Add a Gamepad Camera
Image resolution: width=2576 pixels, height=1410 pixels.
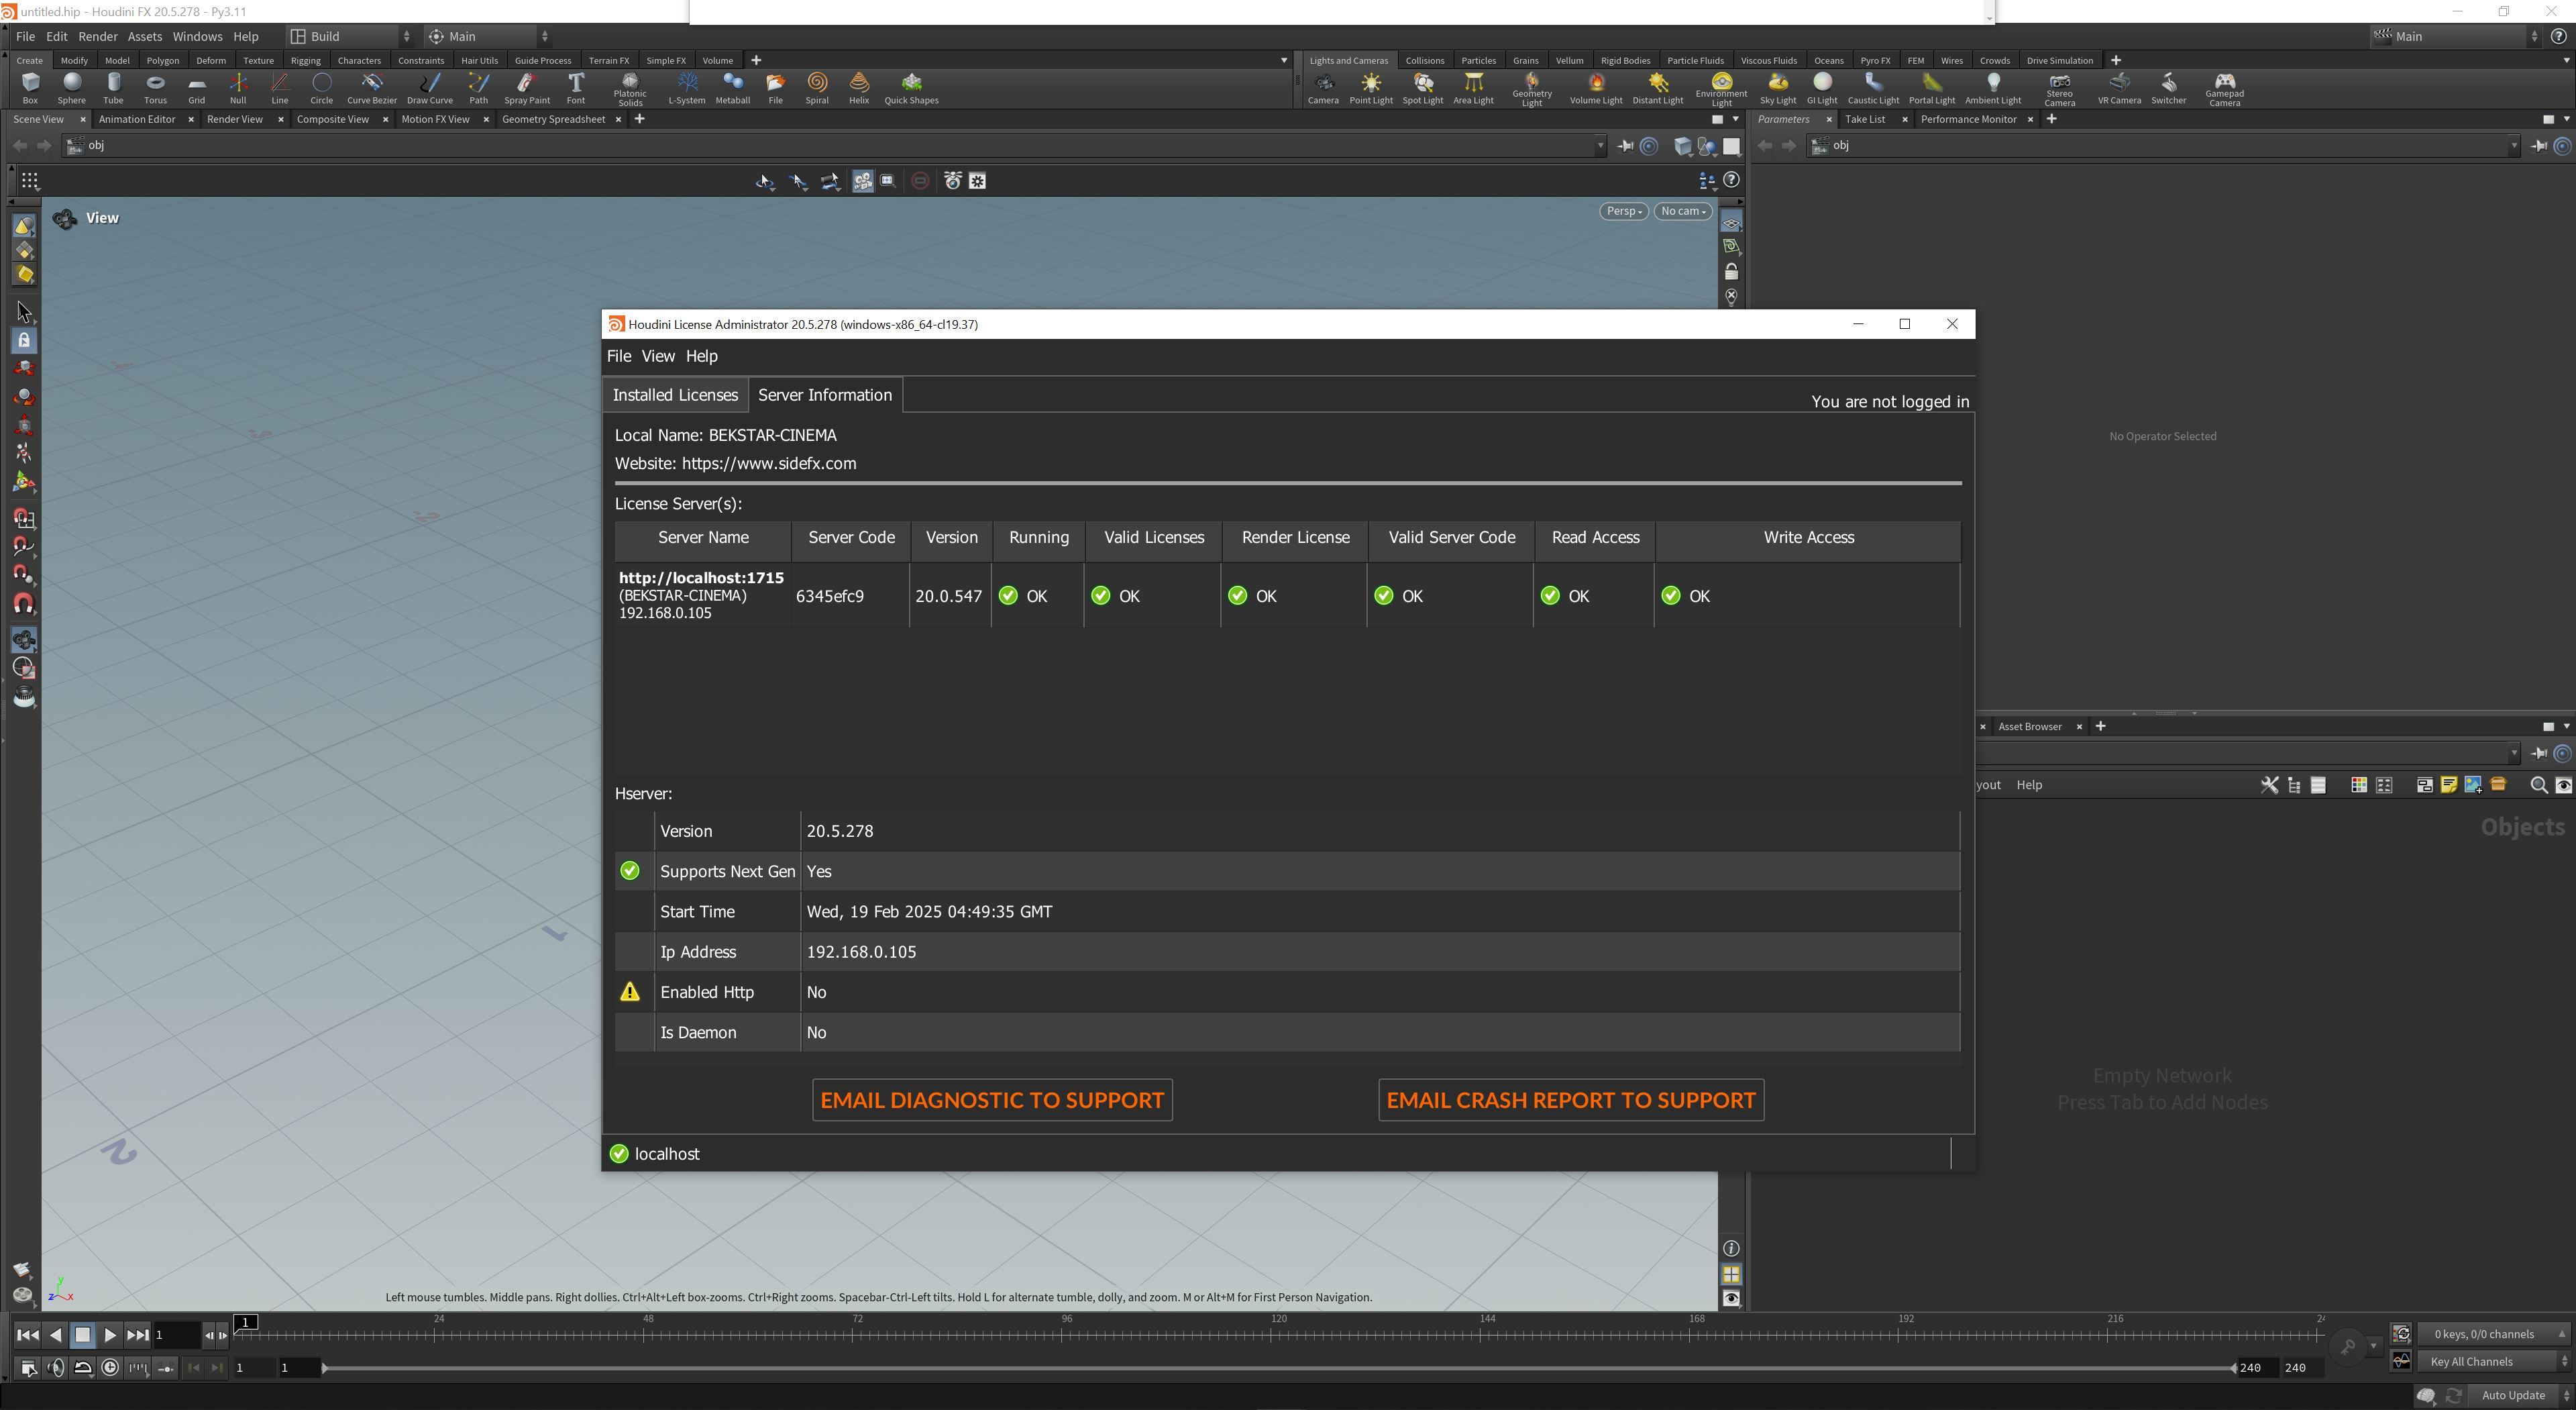click(2224, 89)
